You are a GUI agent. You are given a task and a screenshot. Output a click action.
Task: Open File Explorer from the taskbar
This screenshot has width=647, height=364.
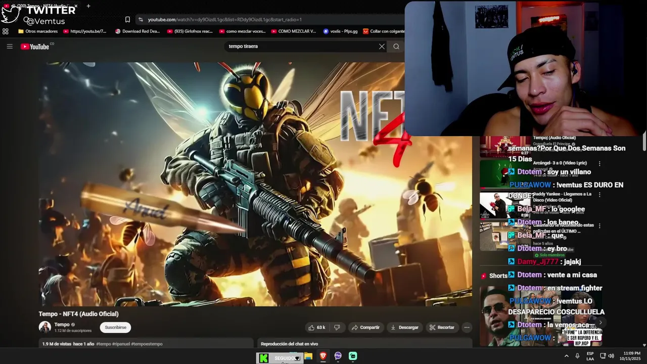[308, 356]
